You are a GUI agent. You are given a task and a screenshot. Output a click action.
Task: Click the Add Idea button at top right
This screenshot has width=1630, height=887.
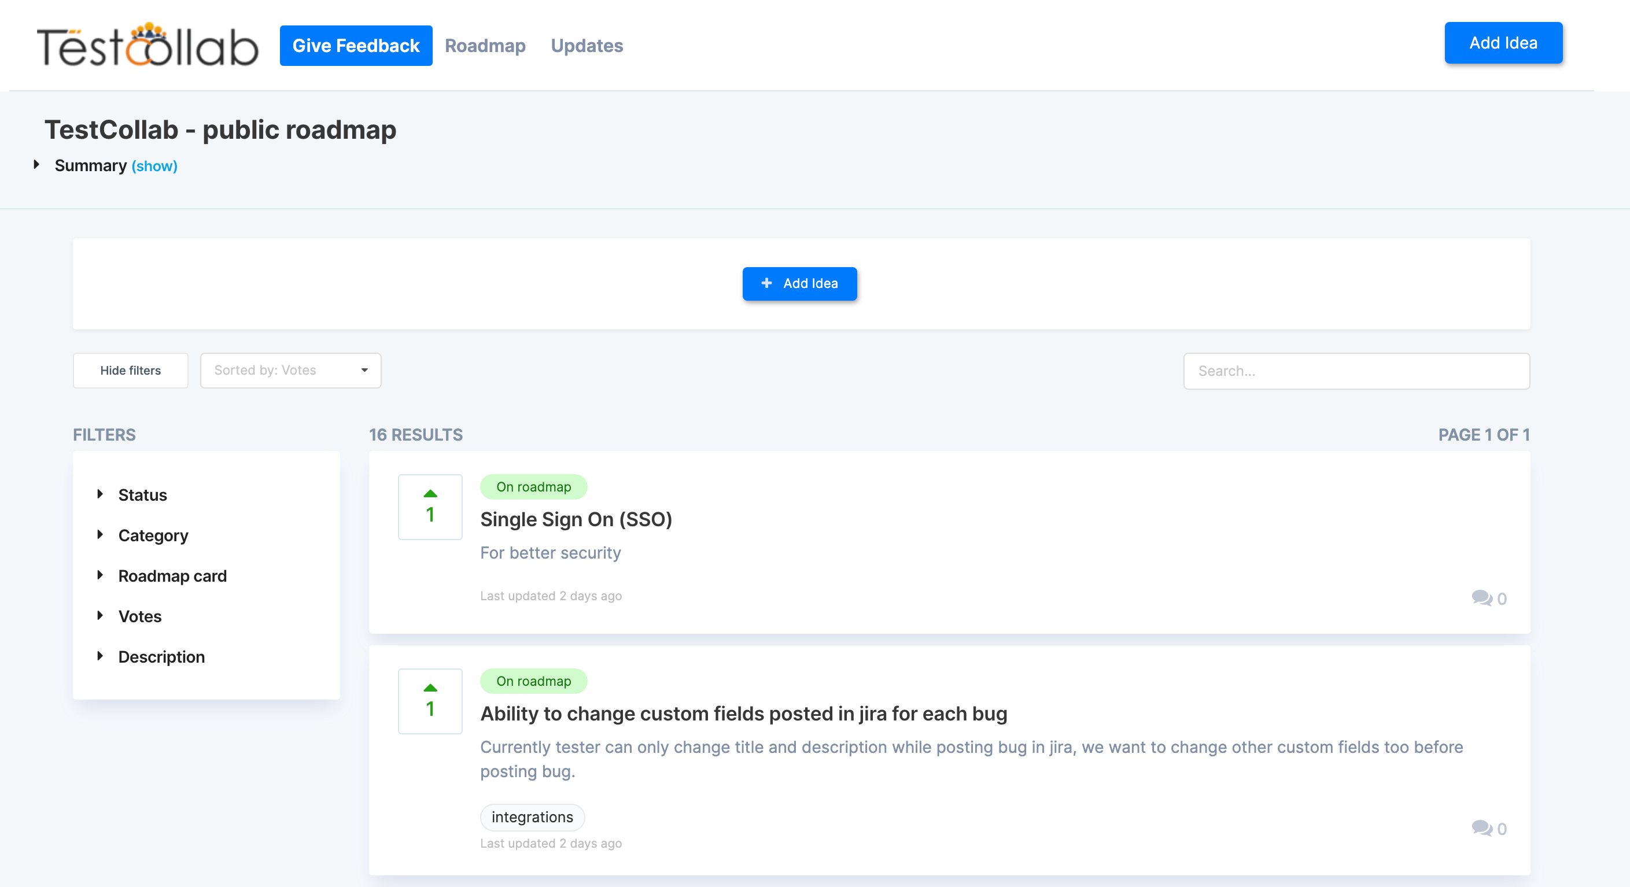click(1503, 43)
